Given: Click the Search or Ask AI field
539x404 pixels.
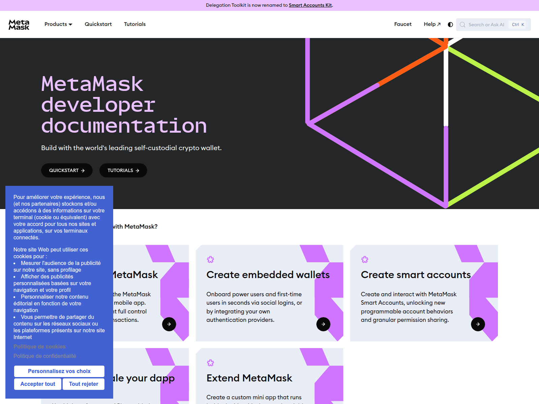Looking at the screenshot, I should click(x=494, y=25).
